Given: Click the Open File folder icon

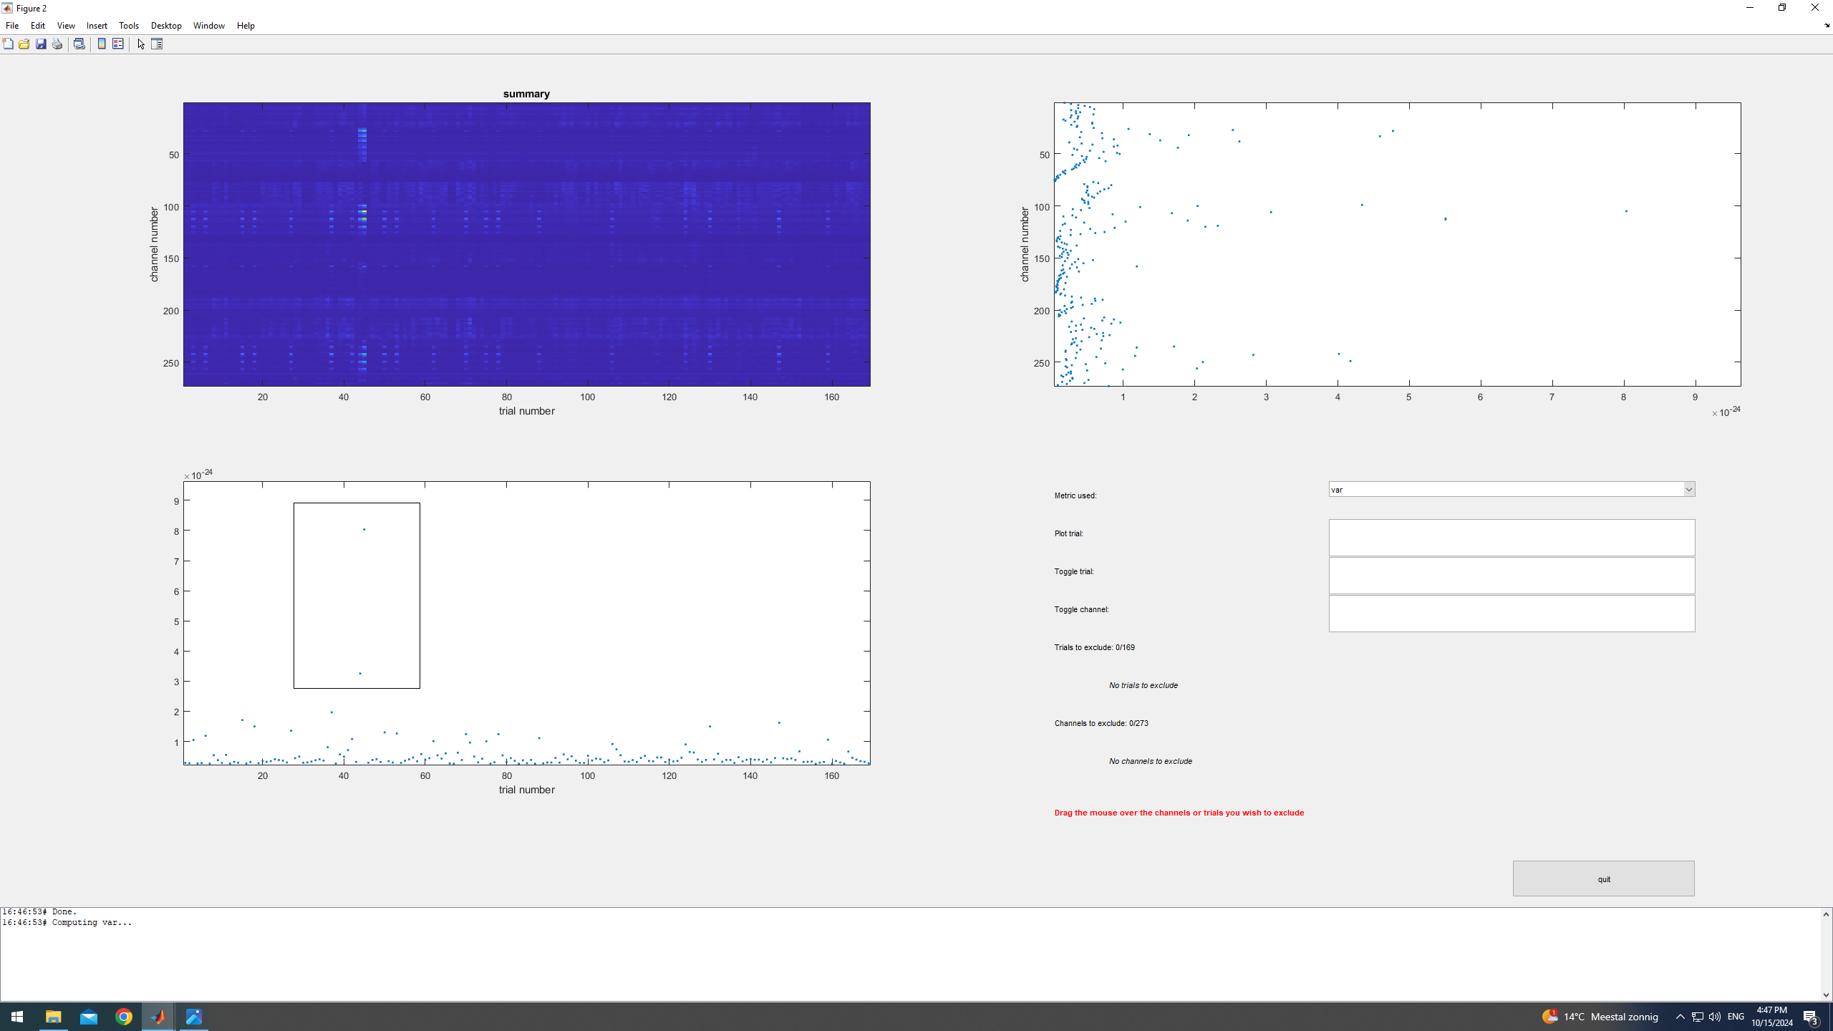Looking at the screenshot, I should (x=24, y=44).
